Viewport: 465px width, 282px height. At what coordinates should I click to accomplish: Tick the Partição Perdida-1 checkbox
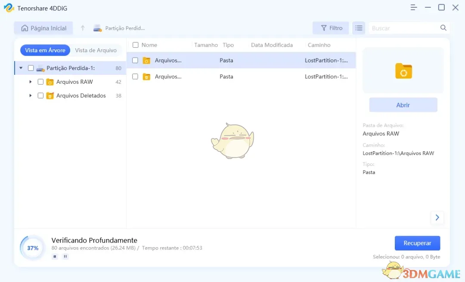click(x=30, y=67)
